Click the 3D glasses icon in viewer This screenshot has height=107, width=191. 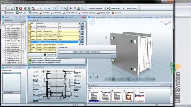tap(166, 23)
